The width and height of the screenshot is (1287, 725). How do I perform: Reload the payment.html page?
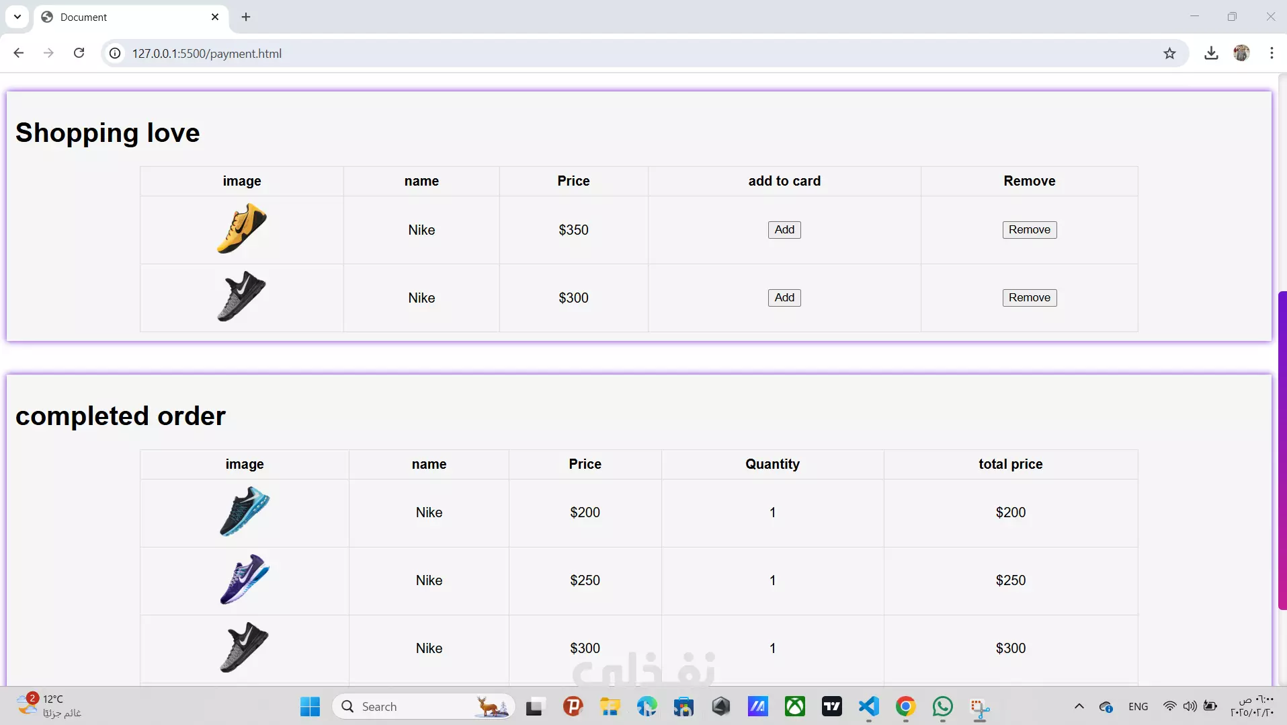(79, 53)
